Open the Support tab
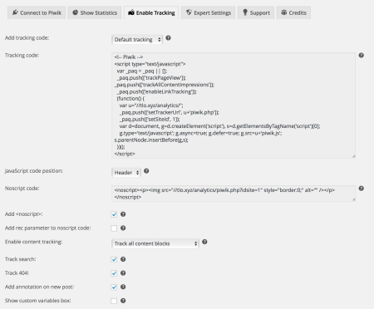The height and width of the screenshot is (309, 374). pos(256,12)
